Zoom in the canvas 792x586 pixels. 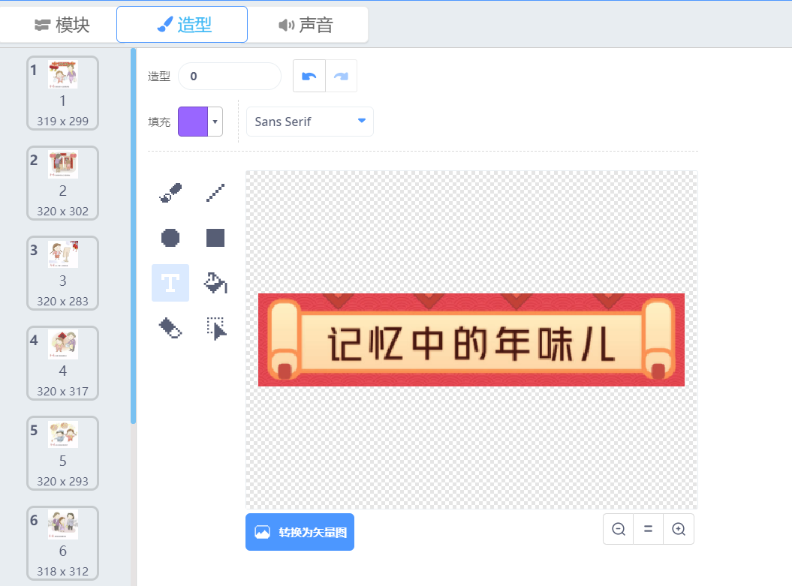point(679,529)
